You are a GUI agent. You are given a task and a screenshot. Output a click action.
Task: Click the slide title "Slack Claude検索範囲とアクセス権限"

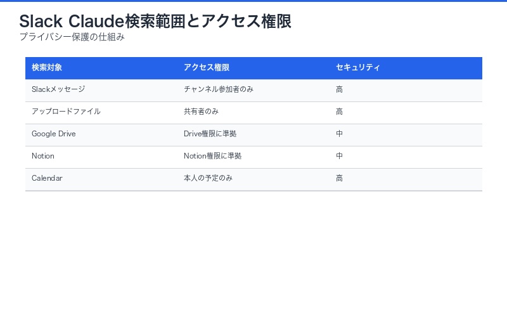155,21
